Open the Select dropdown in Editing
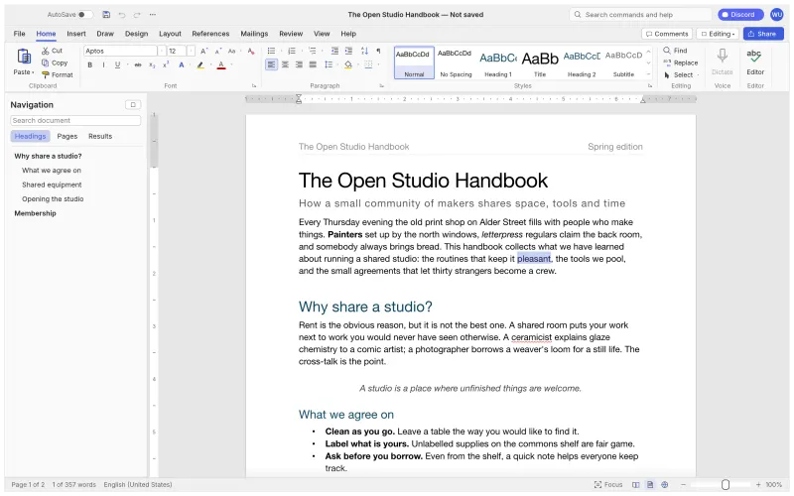 click(x=682, y=75)
